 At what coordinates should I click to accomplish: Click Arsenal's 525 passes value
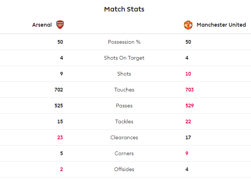[58, 106]
